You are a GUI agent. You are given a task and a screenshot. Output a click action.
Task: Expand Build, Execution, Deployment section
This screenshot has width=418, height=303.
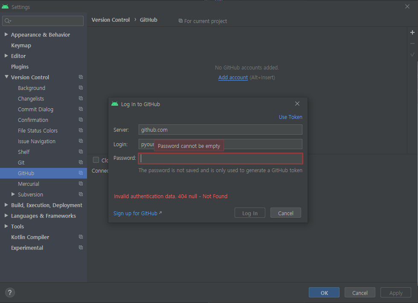click(6, 205)
